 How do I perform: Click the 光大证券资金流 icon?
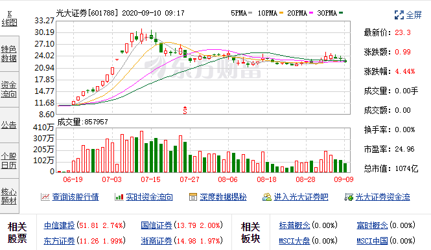349,197
